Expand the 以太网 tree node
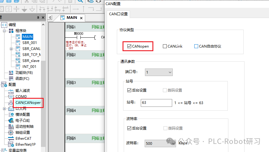 click(4, 109)
